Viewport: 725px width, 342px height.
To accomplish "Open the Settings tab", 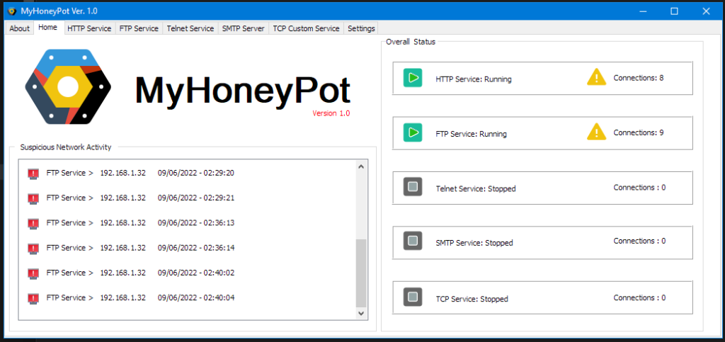I will [361, 28].
